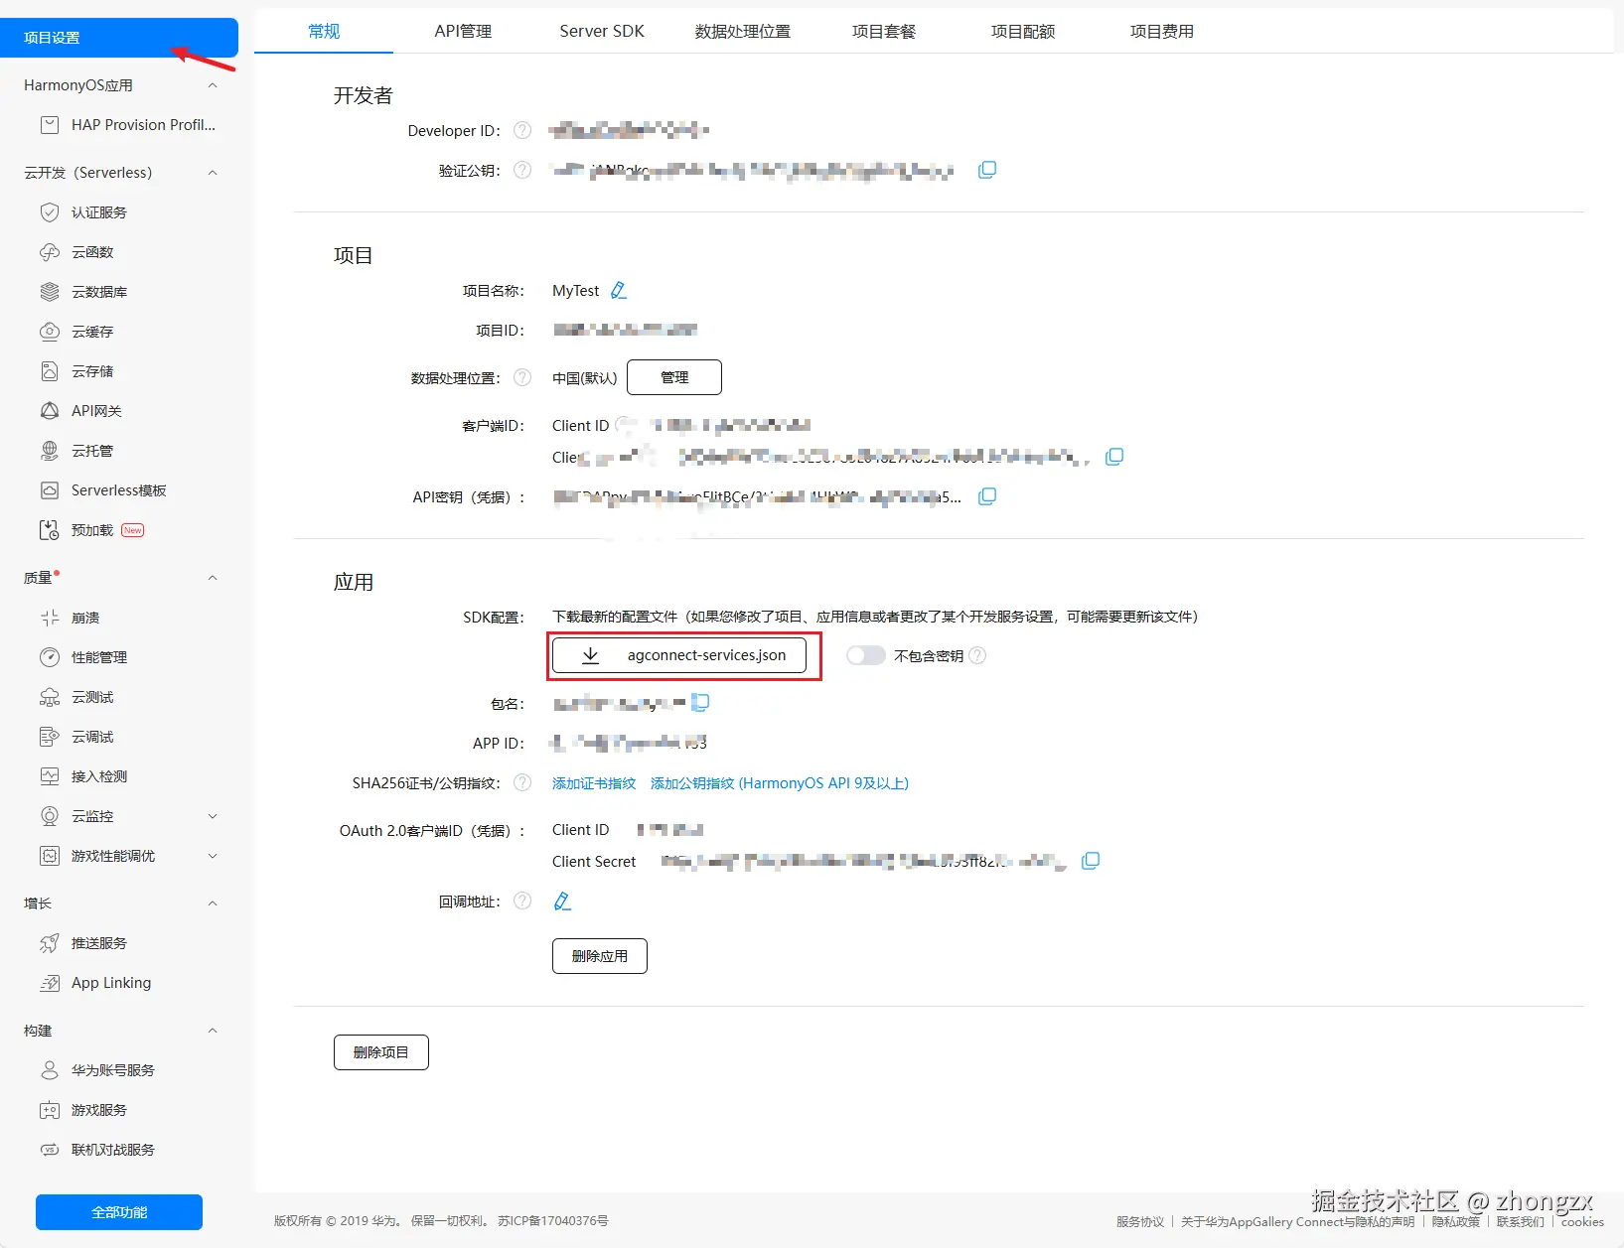Switch to the API管理 tab
This screenshot has height=1248, width=1624.
(x=463, y=31)
